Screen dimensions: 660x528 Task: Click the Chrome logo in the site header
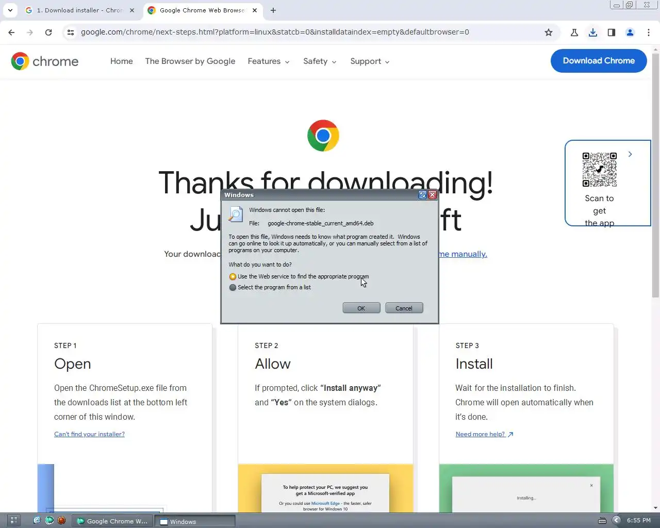coord(45,61)
